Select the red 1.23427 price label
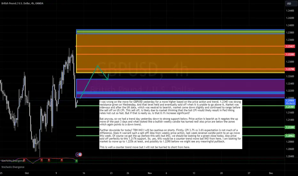The height and width of the screenshot is (176, 298). 290,46
